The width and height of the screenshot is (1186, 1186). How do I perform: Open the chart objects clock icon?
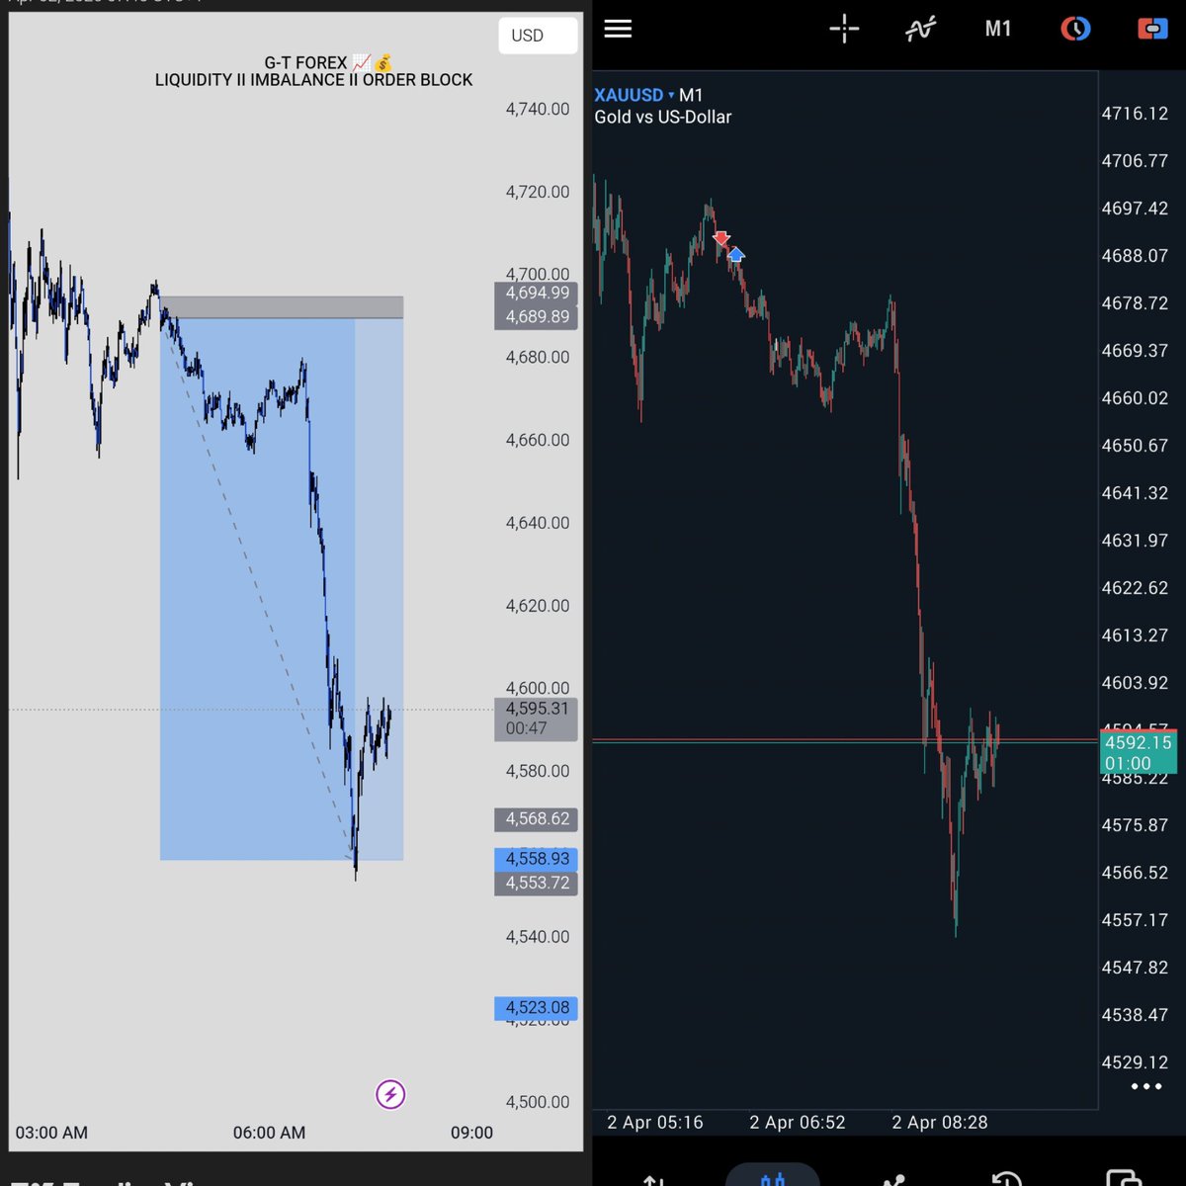tap(1075, 29)
